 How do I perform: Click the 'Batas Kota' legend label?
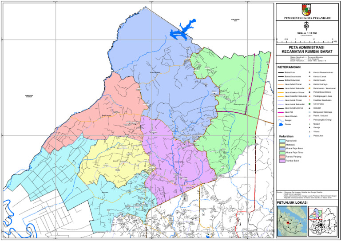(x=289, y=73)
